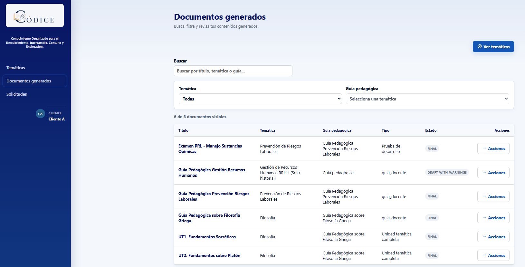Screen dimensions: 525x267
Task: Click title Guía Pedagógica Prevención Riesgos Laborales
Action: 214,196
